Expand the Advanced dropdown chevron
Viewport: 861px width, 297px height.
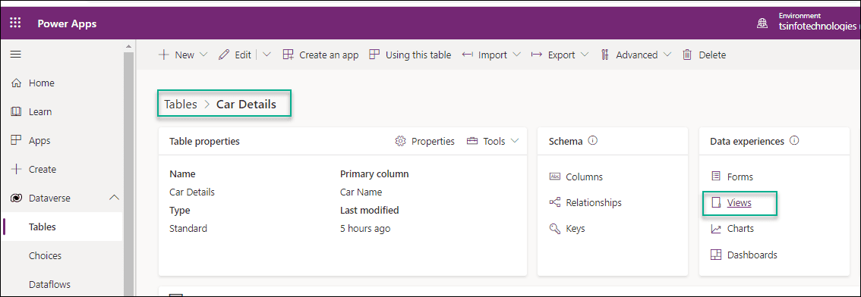coord(667,55)
